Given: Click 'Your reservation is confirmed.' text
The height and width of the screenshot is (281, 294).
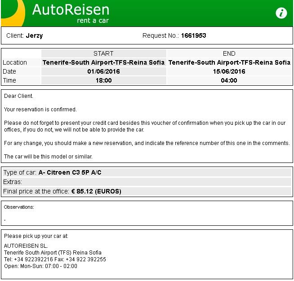Looking at the screenshot, I should coord(40,110).
